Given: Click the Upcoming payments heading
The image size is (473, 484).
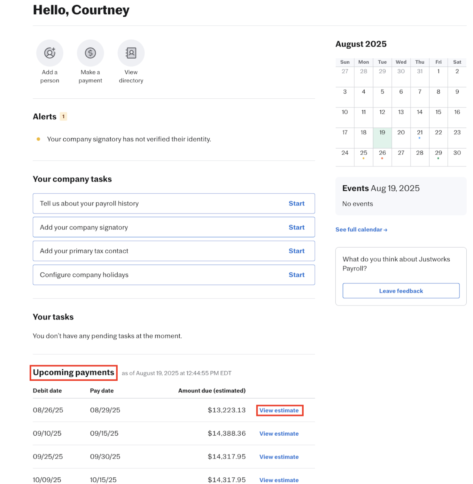Looking at the screenshot, I should click(x=74, y=373).
